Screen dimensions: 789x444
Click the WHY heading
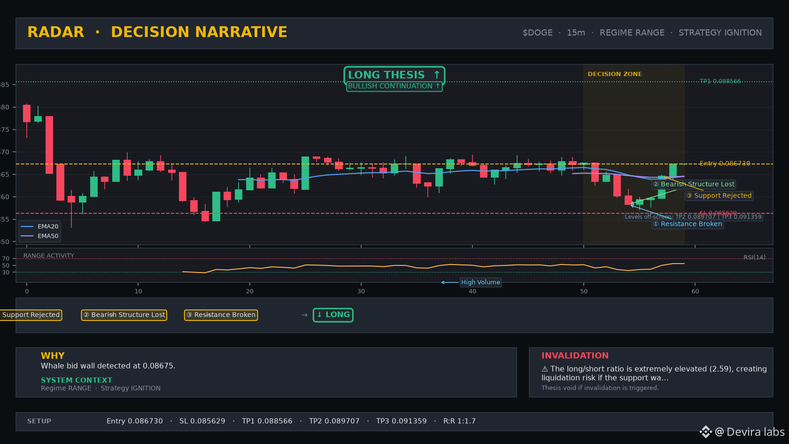point(53,356)
